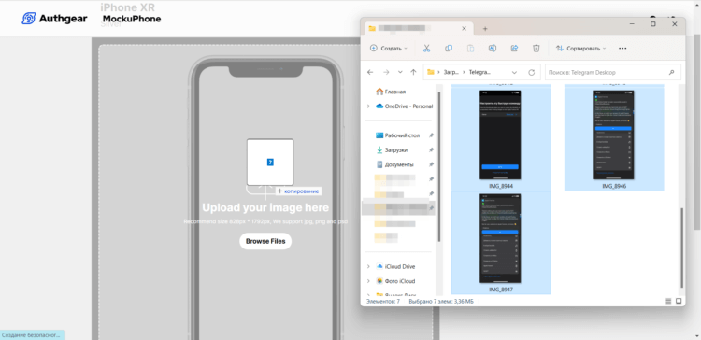Click the Delete trash icon in toolbar

coord(536,49)
